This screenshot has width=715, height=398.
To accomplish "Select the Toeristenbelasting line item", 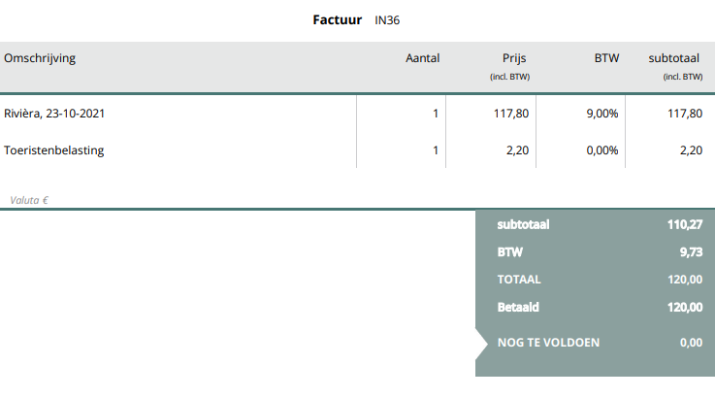I will (53, 150).
